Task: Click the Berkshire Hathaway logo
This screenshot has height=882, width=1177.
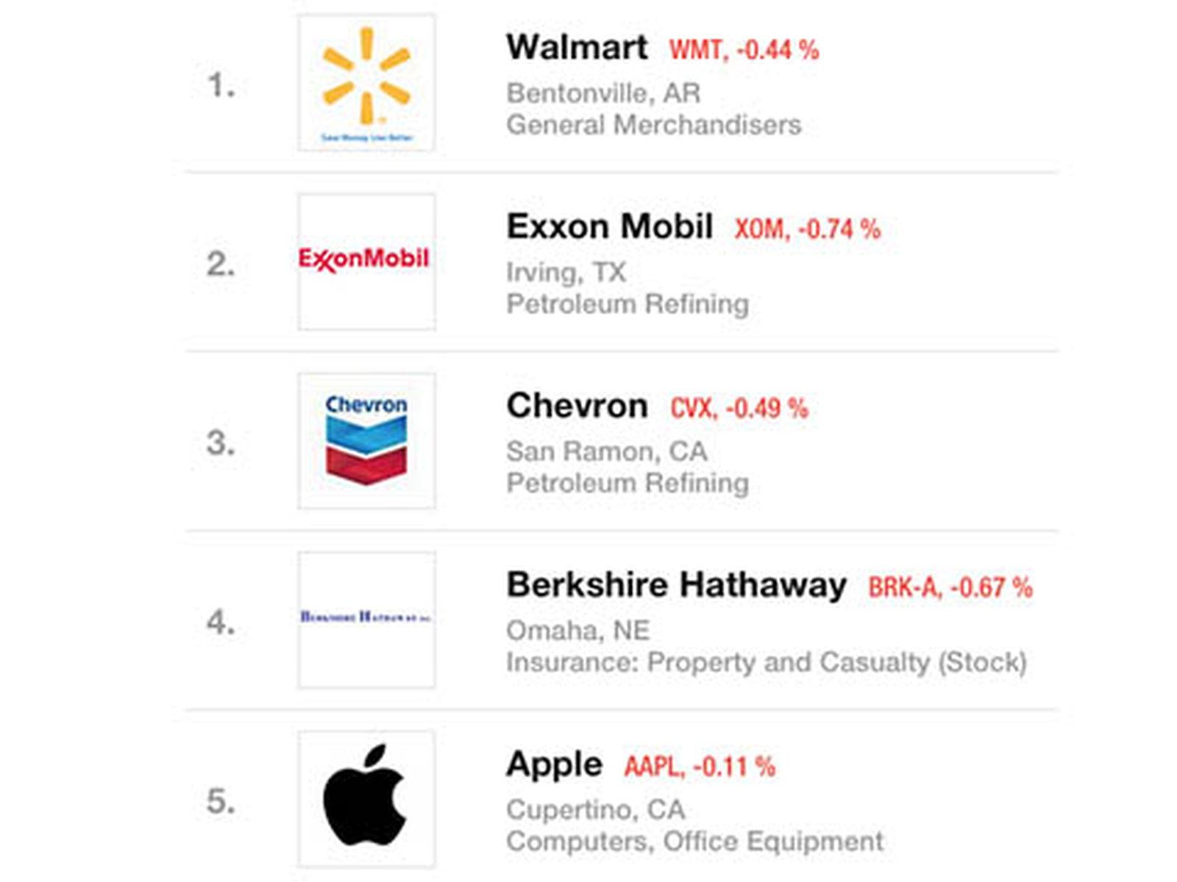Action: 366,617
